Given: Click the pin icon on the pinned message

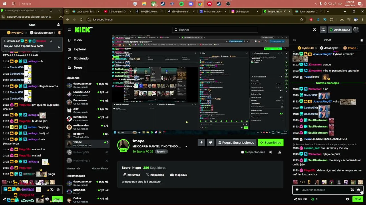Looking at the screenshot, I should (x=51, y=41).
